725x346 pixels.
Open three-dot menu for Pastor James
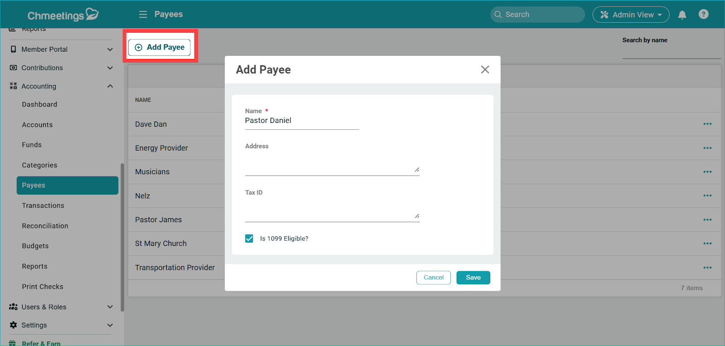pos(707,220)
